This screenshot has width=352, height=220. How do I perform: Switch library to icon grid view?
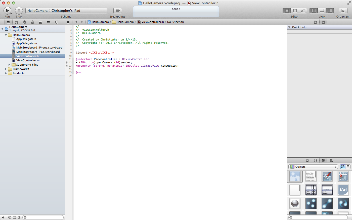coord(343,167)
